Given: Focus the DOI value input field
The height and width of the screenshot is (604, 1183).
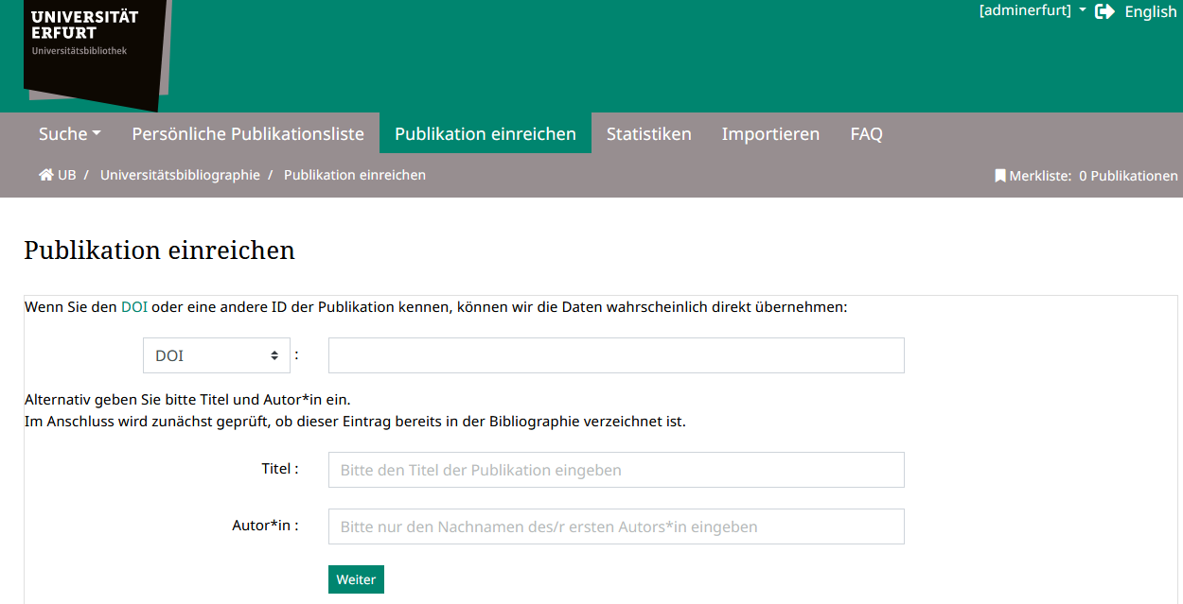Looking at the screenshot, I should [x=616, y=355].
